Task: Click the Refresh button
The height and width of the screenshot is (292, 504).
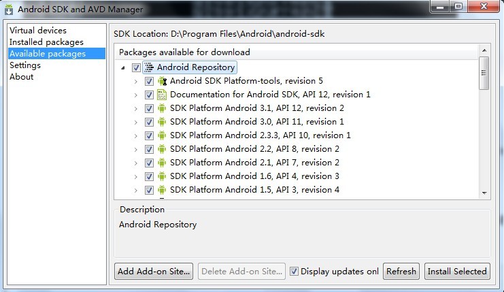Action: [401, 271]
